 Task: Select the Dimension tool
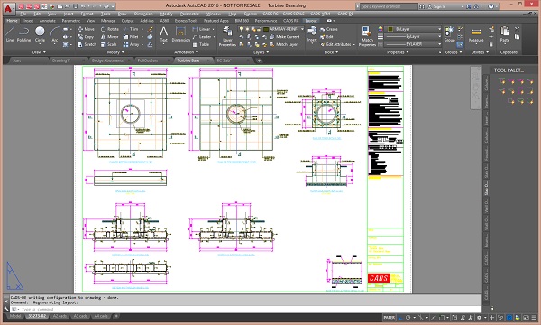point(181,34)
